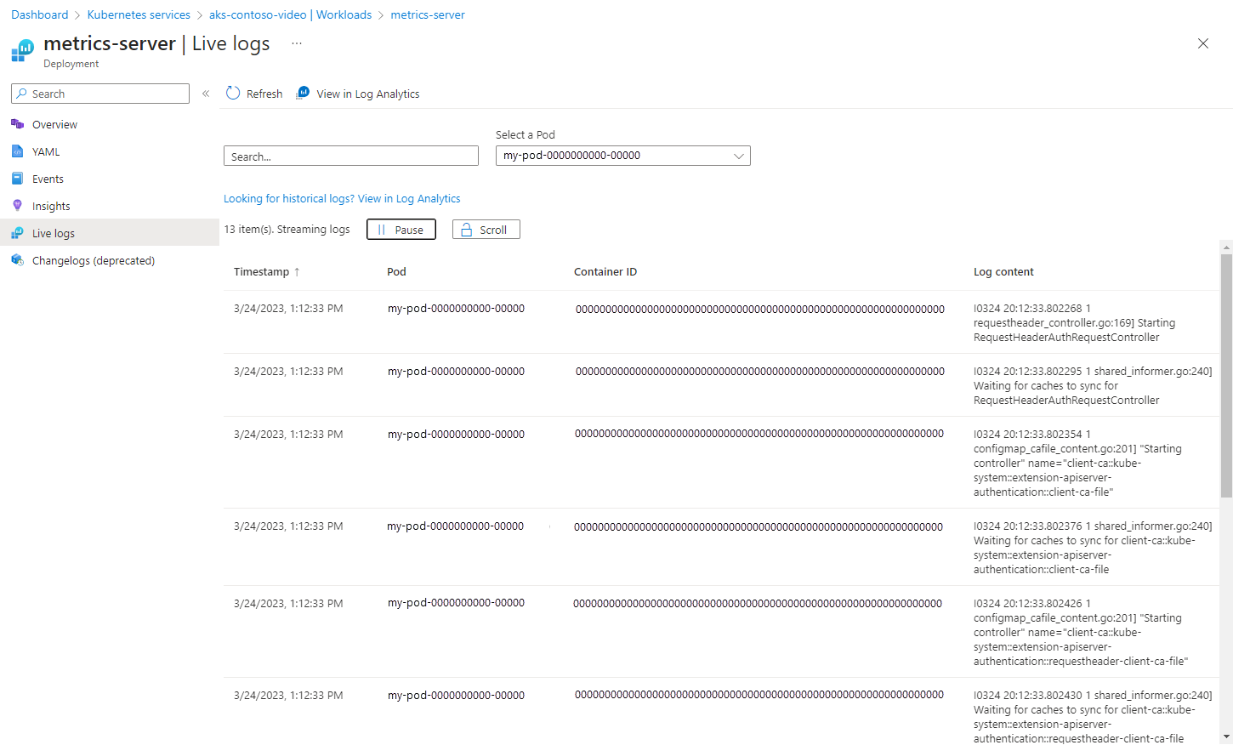Refresh the live logs
1233x745 pixels.
click(x=254, y=94)
